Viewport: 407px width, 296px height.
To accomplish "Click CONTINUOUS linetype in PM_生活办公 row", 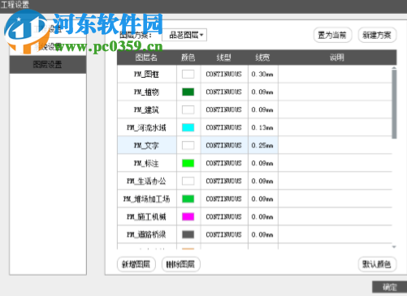I will pyautogui.click(x=224, y=181).
